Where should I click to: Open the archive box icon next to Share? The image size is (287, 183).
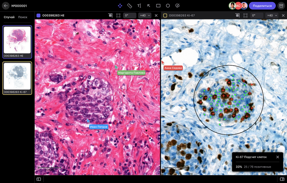[281, 6]
